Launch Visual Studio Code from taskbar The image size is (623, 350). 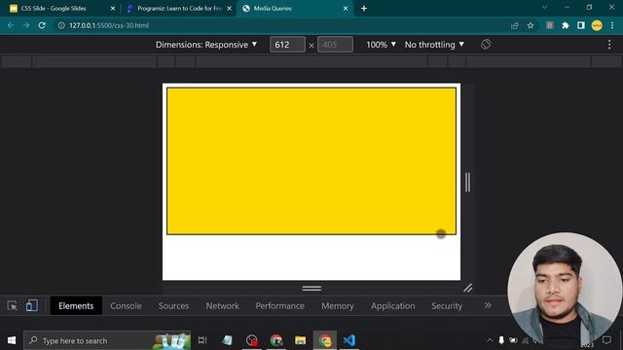349,340
